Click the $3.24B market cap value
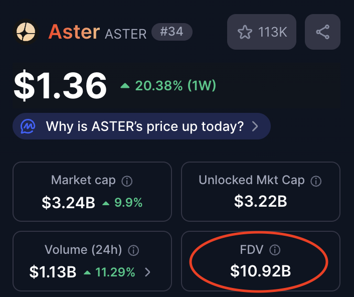Screen dimensions: 354x297 [x=68, y=203]
